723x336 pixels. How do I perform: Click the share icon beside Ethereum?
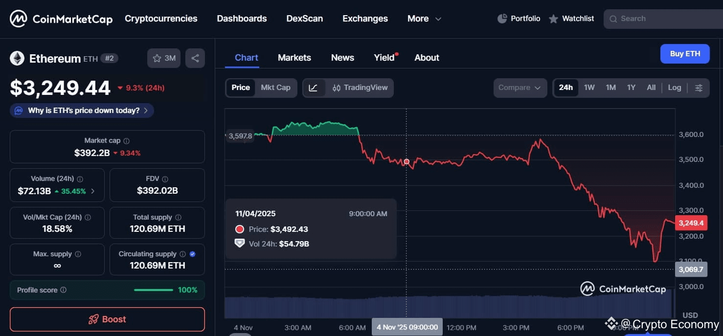click(x=195, y=58)
